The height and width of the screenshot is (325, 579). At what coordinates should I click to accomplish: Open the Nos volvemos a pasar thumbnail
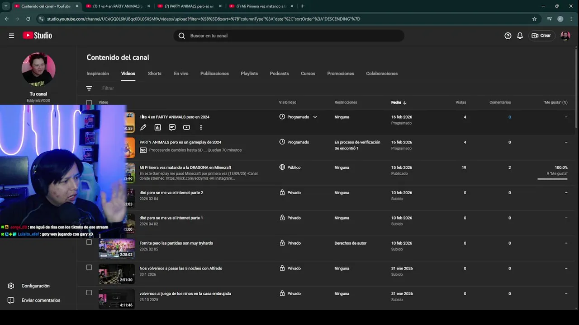click(x=117, y=274)
